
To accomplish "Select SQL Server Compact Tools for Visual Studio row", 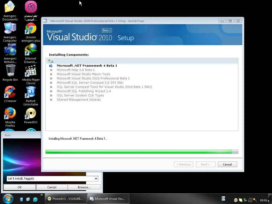I will click(104, 87).
